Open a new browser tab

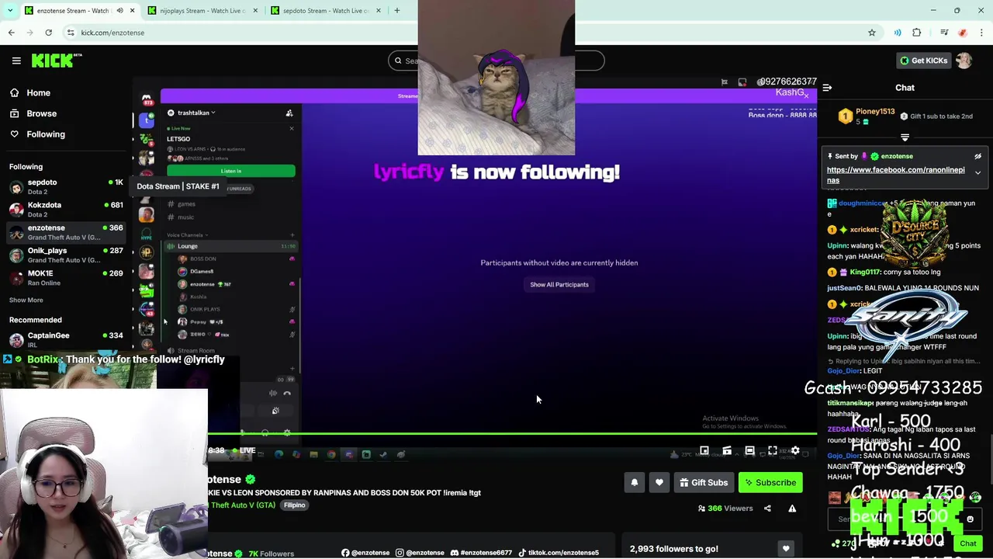click(x=396, y=11)
